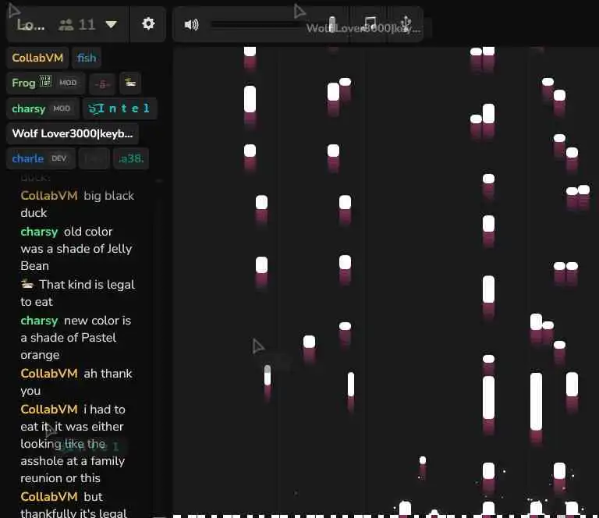Viewport: 599px width, 518px height.
Task: Select the charsy MOD user chip
Action: click(x=42, y=108)
